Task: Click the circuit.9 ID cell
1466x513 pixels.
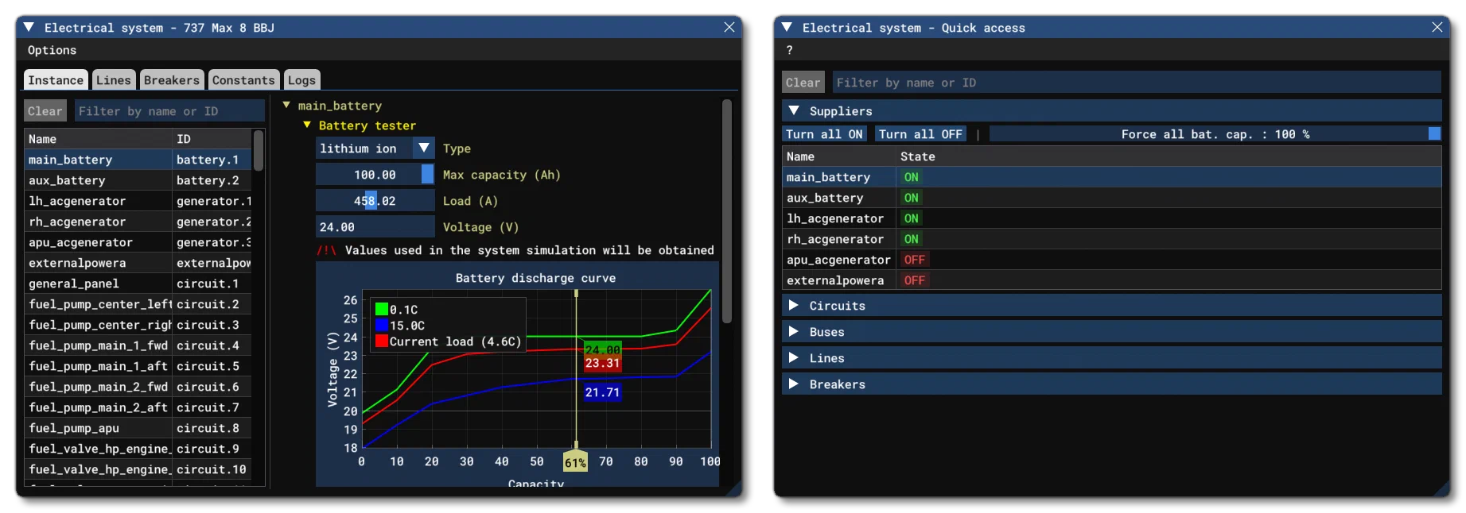Action: (x=212, y=449)
